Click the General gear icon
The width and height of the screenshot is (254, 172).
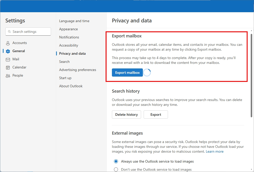coord(8,51)
